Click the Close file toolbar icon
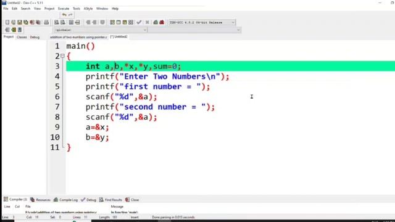Viewport: 395px width, 222px height. pyautogui.click(x=32, y=22)
